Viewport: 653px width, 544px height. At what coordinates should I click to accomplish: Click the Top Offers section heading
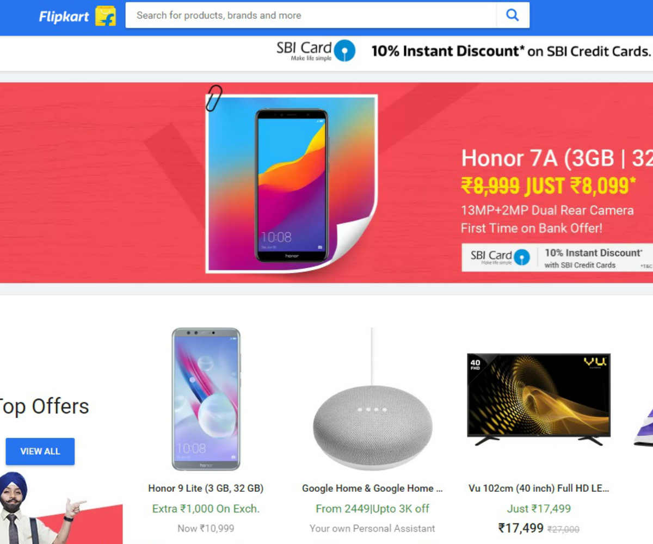click(x=44, y=406)
